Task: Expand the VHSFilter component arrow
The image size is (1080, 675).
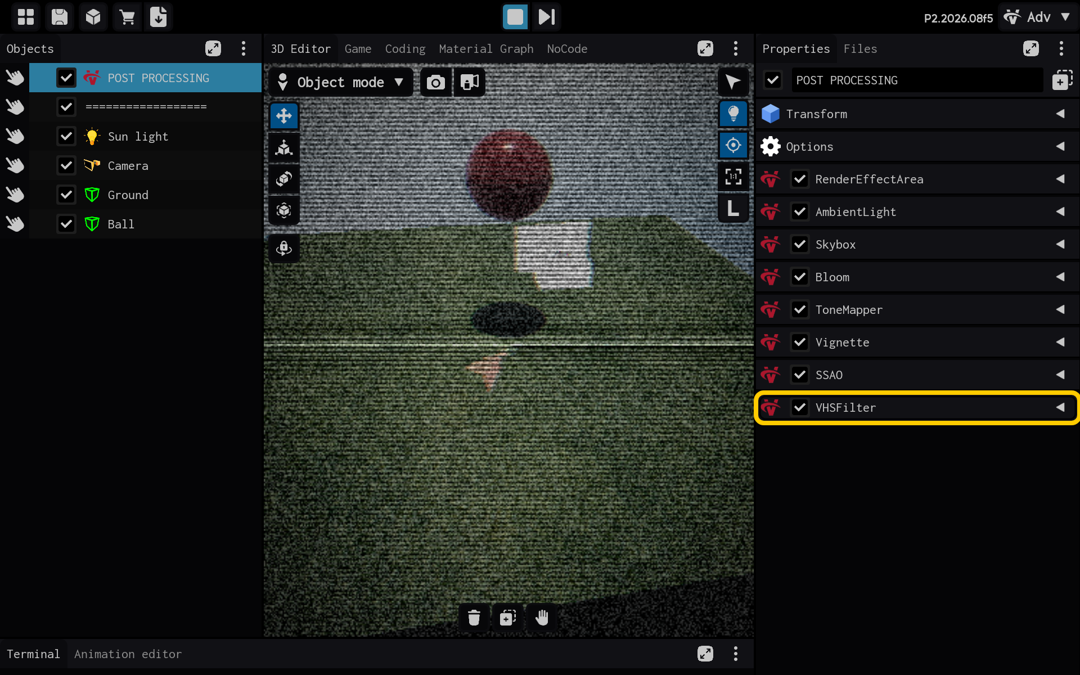Action: point(1060,407)
